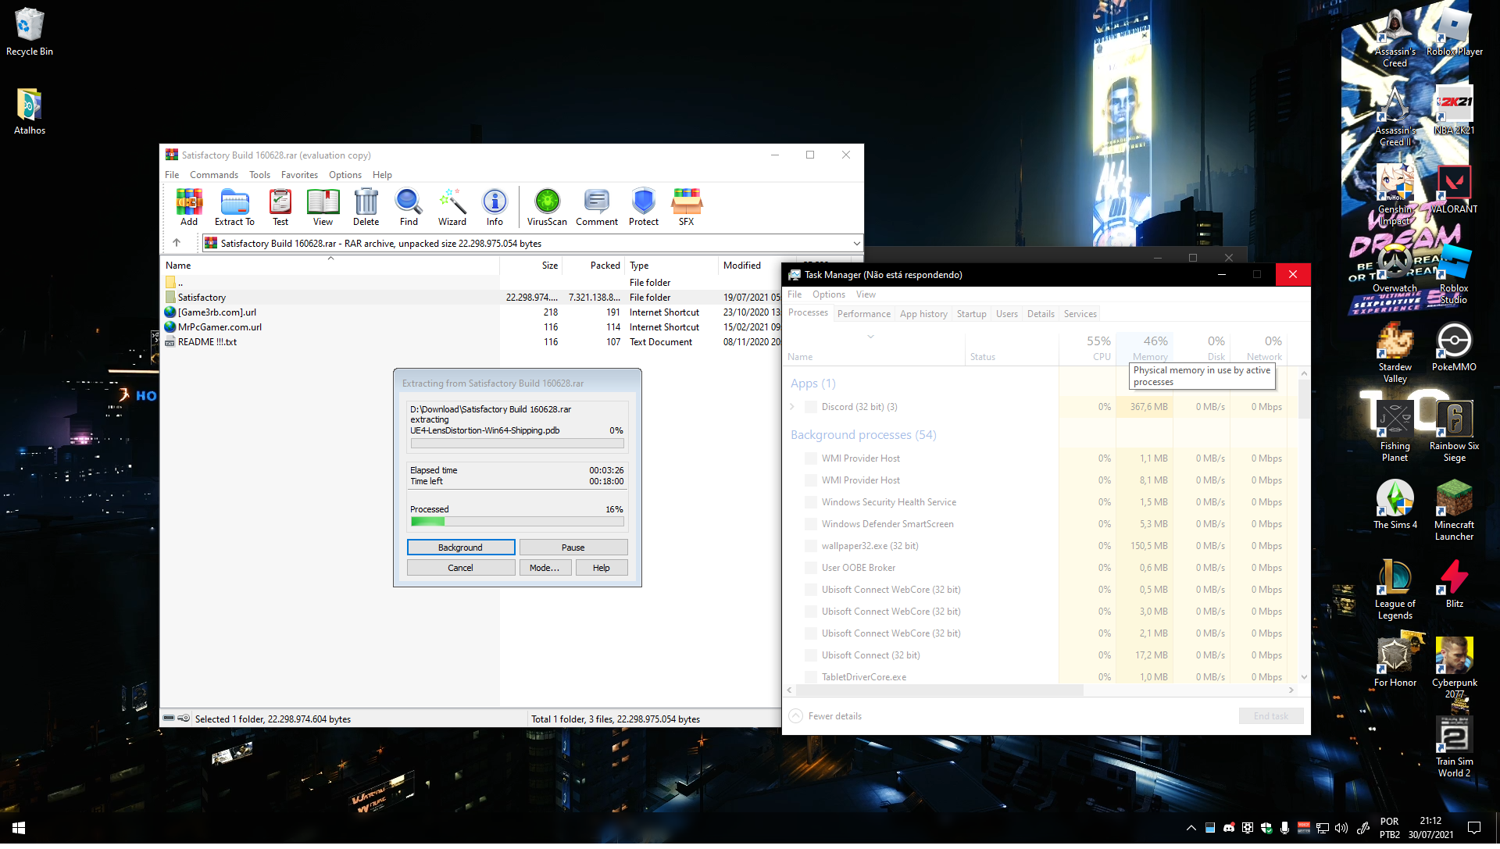
Task: Open the Commands menu in WinRAR
Action: pos(214,175)
